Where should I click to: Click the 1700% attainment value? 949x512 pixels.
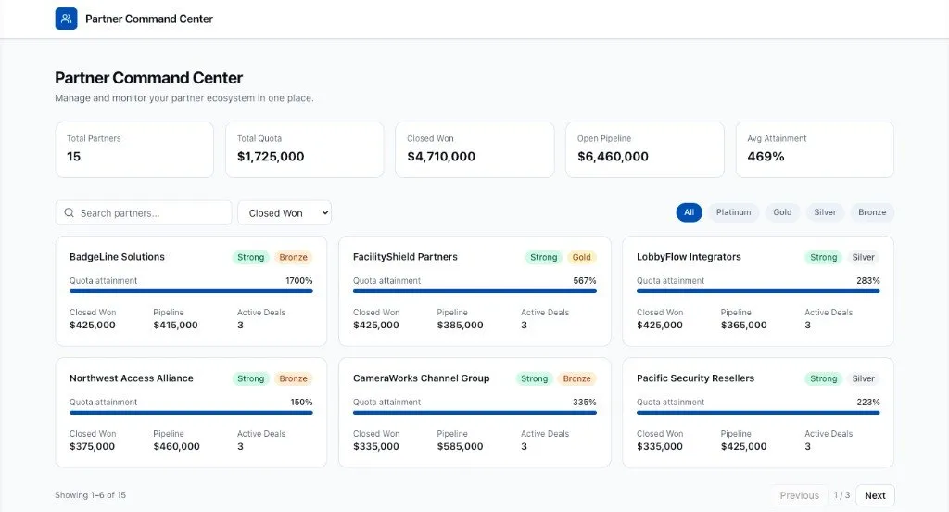299,280
